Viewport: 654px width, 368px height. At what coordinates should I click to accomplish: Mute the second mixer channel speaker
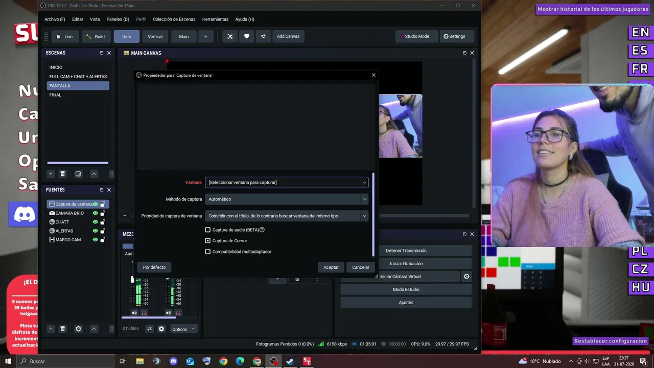point(169,313)
